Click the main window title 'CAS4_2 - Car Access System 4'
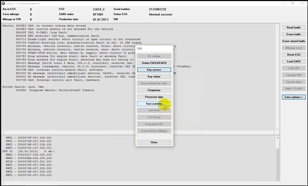The height and width of the screenshot is (186, 308). 23,3
